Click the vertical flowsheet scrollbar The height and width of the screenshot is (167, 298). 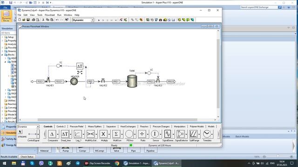(x=218, y=73)
